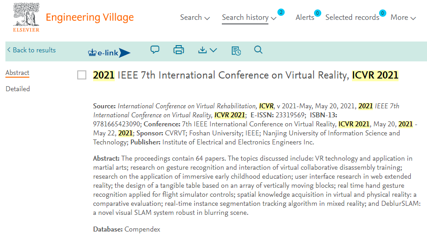Click the chevron next to More
427x241 pixels.
(413, 18)
